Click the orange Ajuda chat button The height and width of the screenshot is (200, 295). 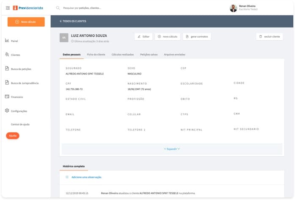point(13,136)
